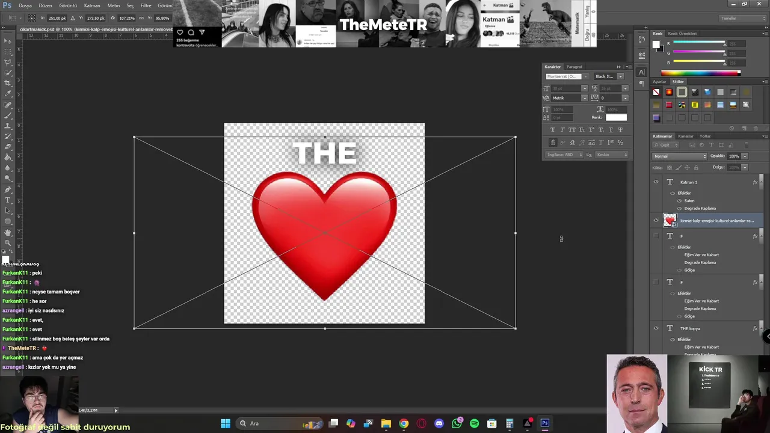Toggle Efektler visibility under THE kopya
The image size is (770, 433).
pyautogui.click(x=673, y=339)
